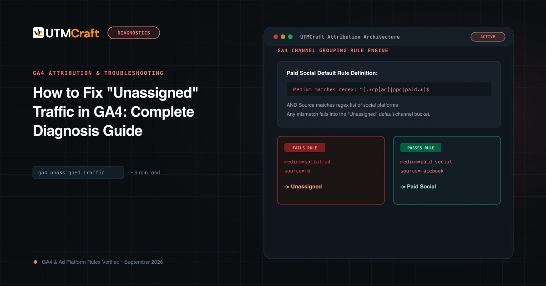Click the 'How to Fix Unassigned Traffic' headline
Screen dimensions: 546x286
(x=116, y=112)
